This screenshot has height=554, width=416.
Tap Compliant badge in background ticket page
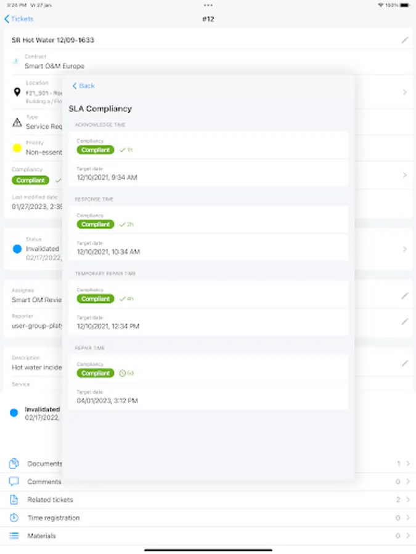[30, 180]
